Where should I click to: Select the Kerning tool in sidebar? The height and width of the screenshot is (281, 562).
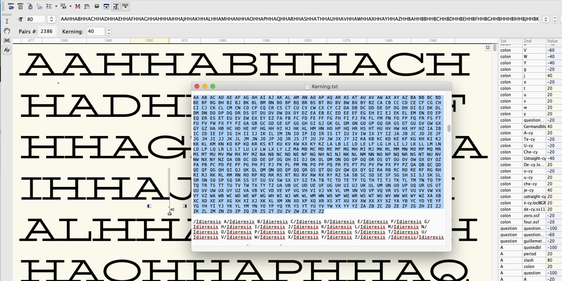click(x=7, y=50)
